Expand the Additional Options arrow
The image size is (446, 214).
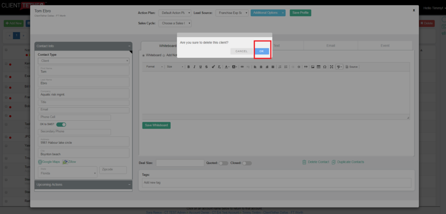coord(283,13)
